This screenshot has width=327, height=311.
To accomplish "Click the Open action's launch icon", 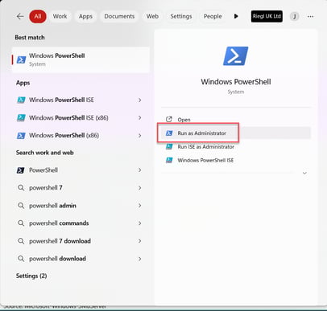I will point(169,119).
